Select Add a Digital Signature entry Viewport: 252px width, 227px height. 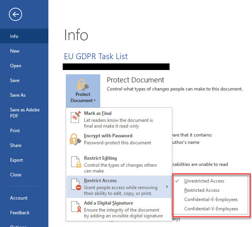[x=119, y=209]
